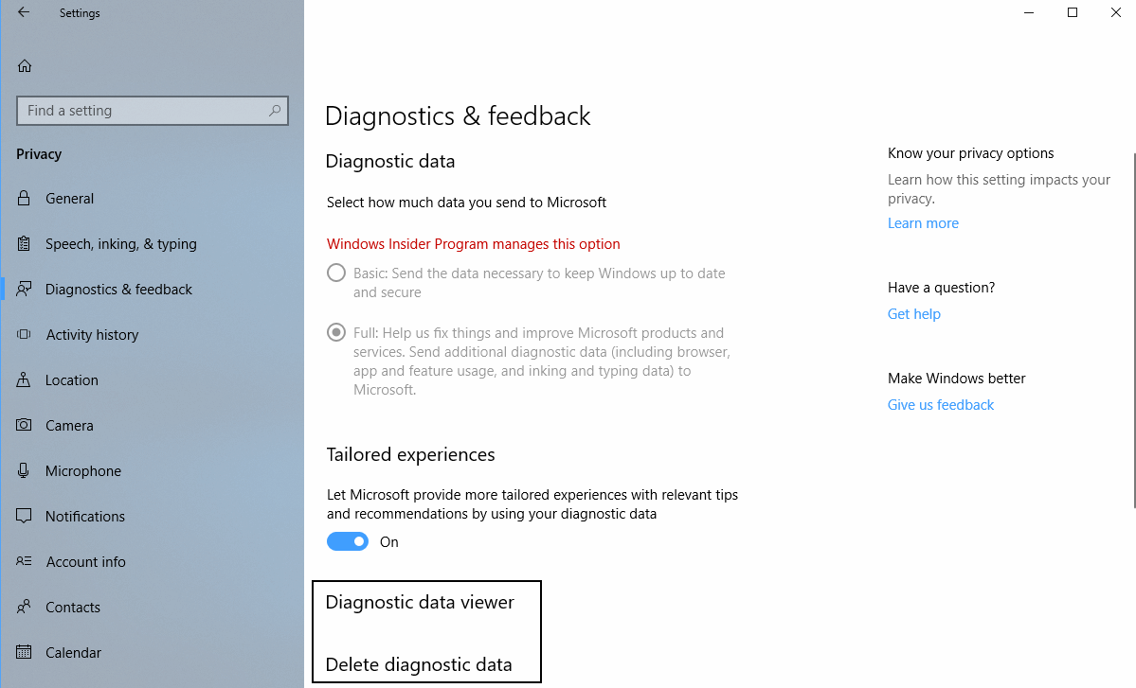Open Speech, inking, & typing icon

(x=25, y=244)
